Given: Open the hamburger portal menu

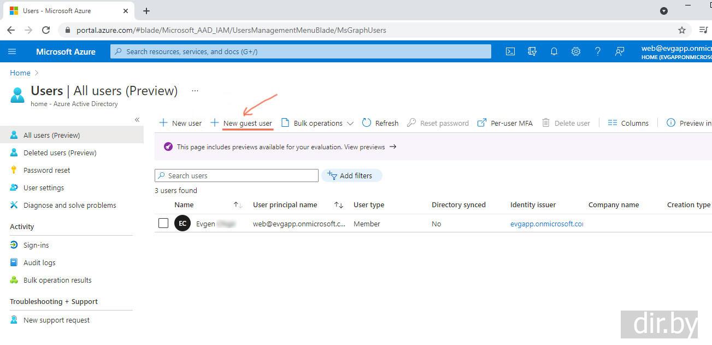Looking at the screenshot, I should coord(12,51).
